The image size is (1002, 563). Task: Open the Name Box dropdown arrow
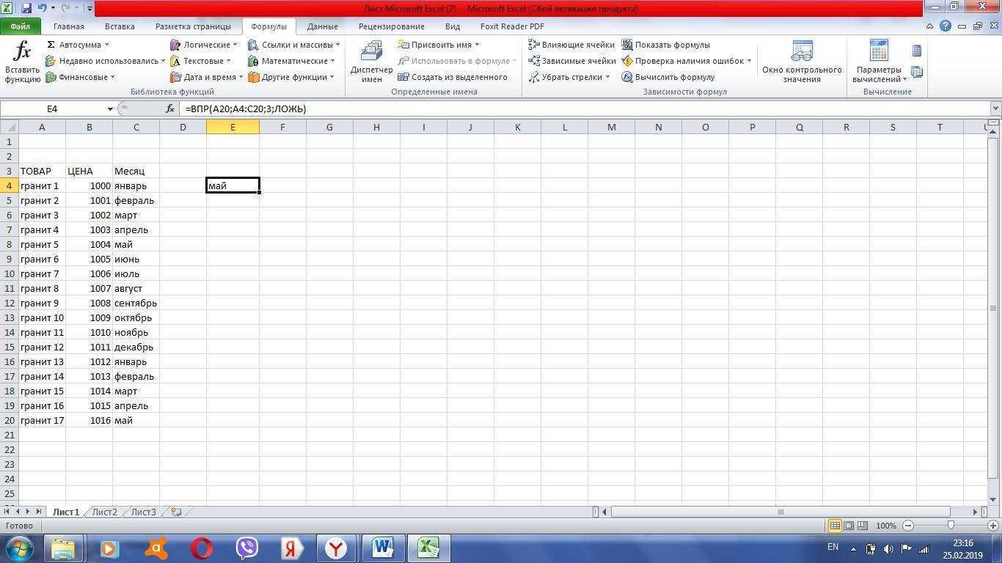[x=110, y=108]
